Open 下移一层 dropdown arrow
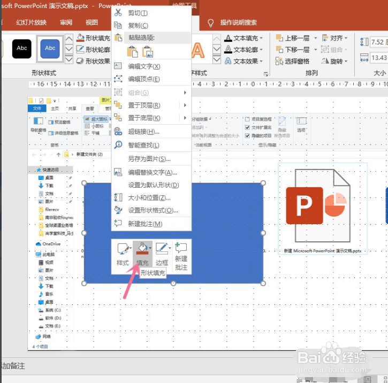Screen dimensions: 388x383 point(316,50)
